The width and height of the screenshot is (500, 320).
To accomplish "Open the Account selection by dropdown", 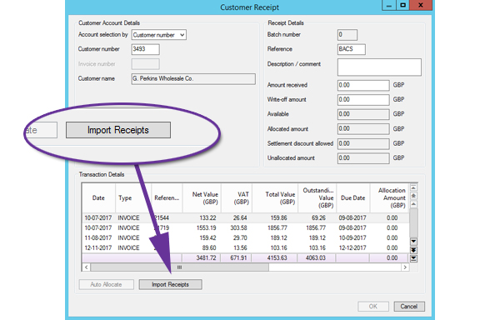I will pos(159,35).
